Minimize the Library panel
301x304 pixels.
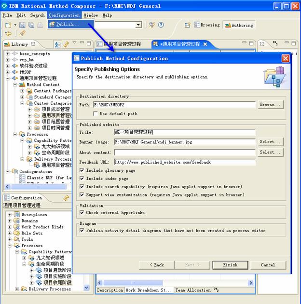coord(82,42)
